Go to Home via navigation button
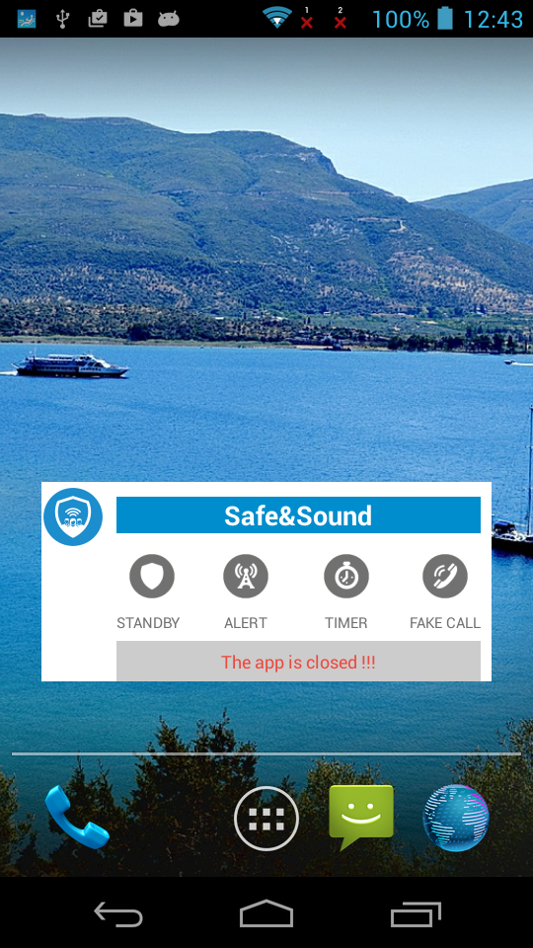 (x=266, y=913)
